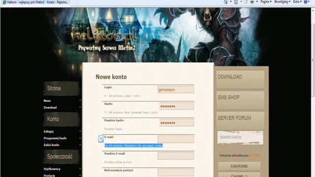
Task: Click the blue accelerator icon beside E-mail
Action: 101,139
